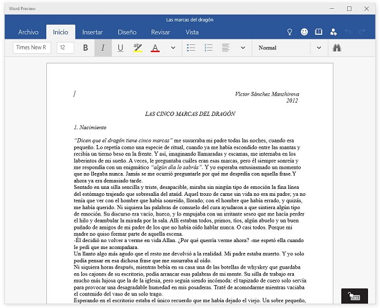This screenshot has height=308, width=380.
Task: Open Find with binoculars icon
Action: [x=337, y=48]
